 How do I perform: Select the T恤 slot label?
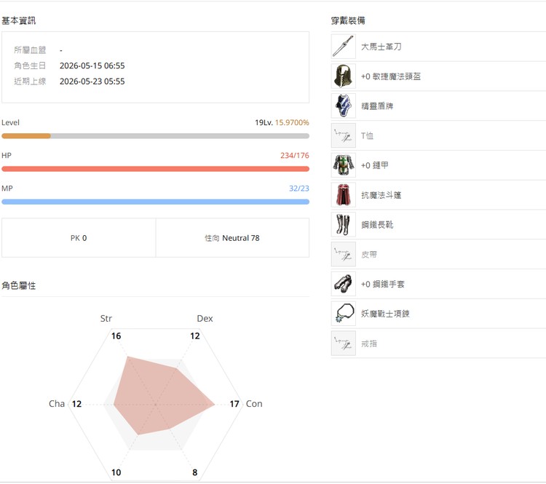tap(367, 136)
